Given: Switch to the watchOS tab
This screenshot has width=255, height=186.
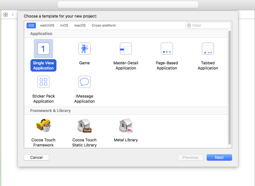Looking at the screenshot, I should (x=47, y=25).
